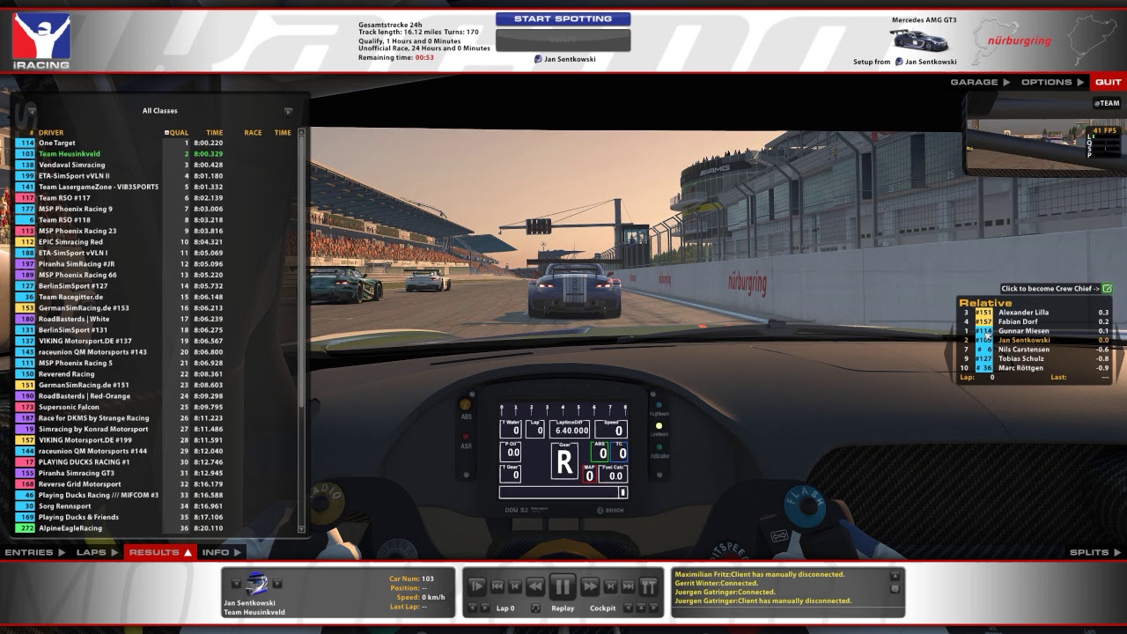The height and width of the screenshot is (634, 1127).
Task: Switch to the previous class arrow
Action: 32,111
